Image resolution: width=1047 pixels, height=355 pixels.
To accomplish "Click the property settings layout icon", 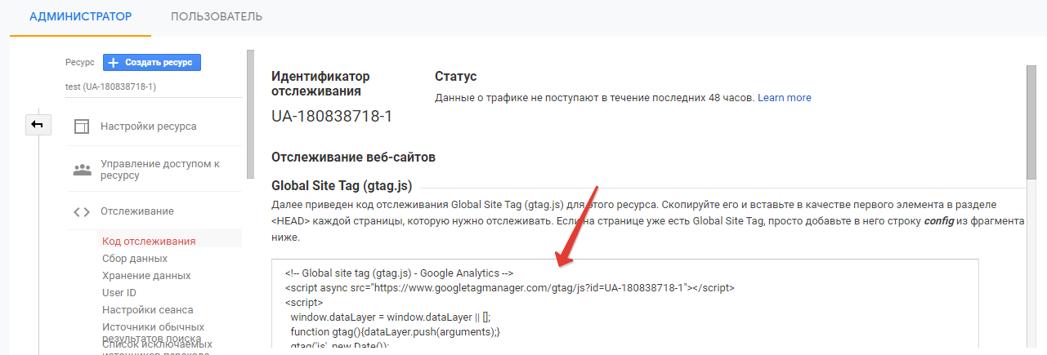I will 81,126.
